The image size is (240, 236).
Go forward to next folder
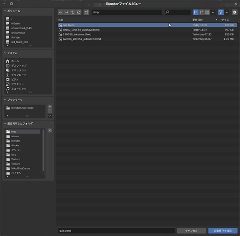(67, 12)
